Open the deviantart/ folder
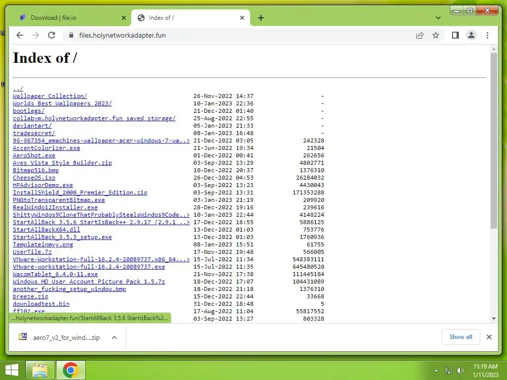The image size is (507, 380). [32, 126]
